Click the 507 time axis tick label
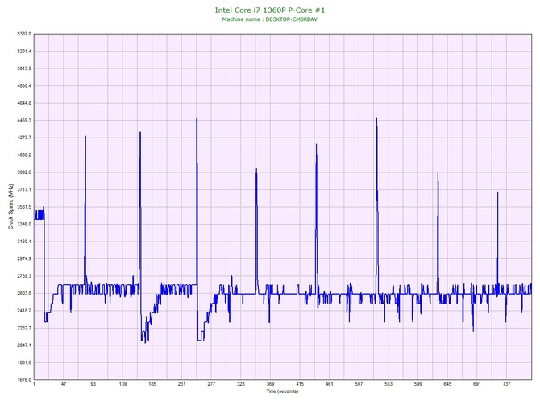Viewport: 540px width, 405px height. click(359, 384)
